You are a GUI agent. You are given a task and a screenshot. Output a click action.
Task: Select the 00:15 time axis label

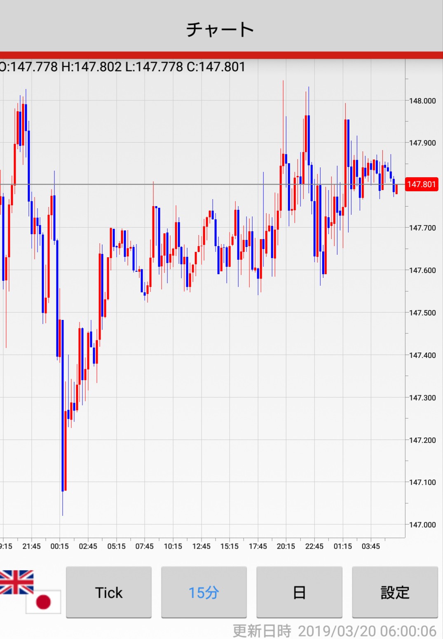pyautogui.click(x=60, y=546)
